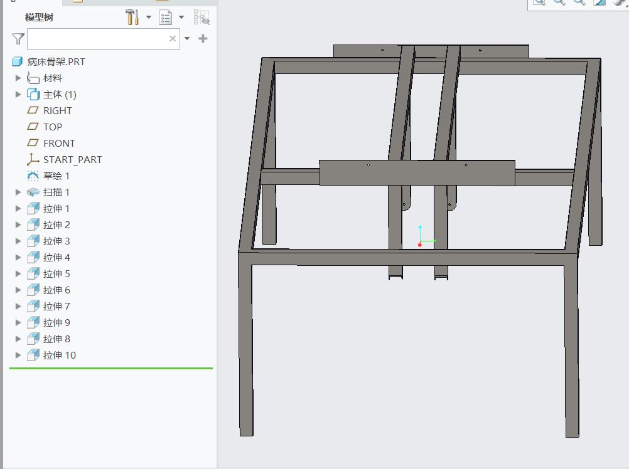Click the tree columns list icon
Screen dimensions: 629x469
click(165, 18)
